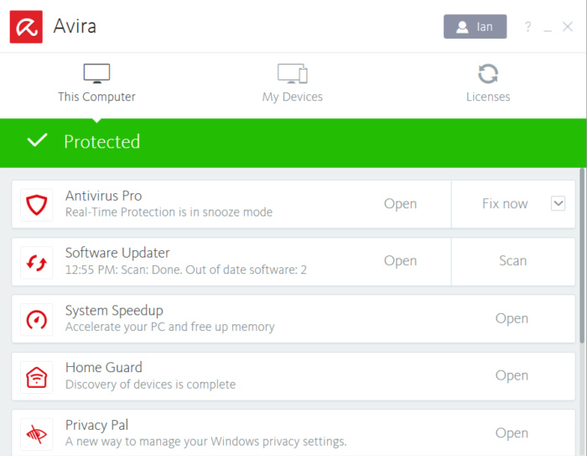Switch to the This Computer tab
587x456 pixels.
(96, 83)
